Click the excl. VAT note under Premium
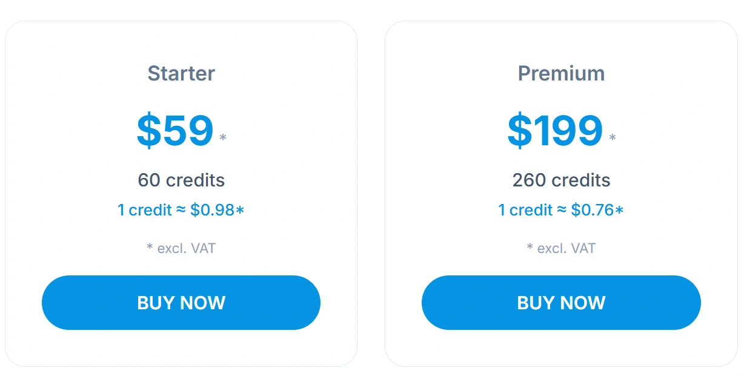The image size is (744, 388). click(x=566, y=248)
